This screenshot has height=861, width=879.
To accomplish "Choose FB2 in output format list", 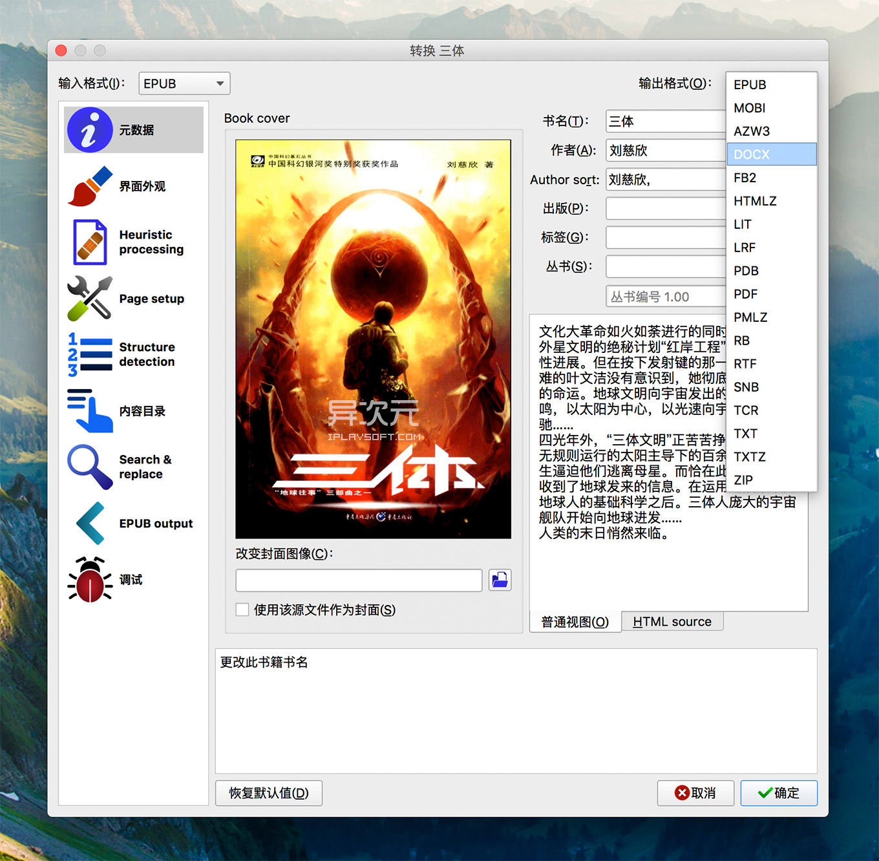I will 772,178.
